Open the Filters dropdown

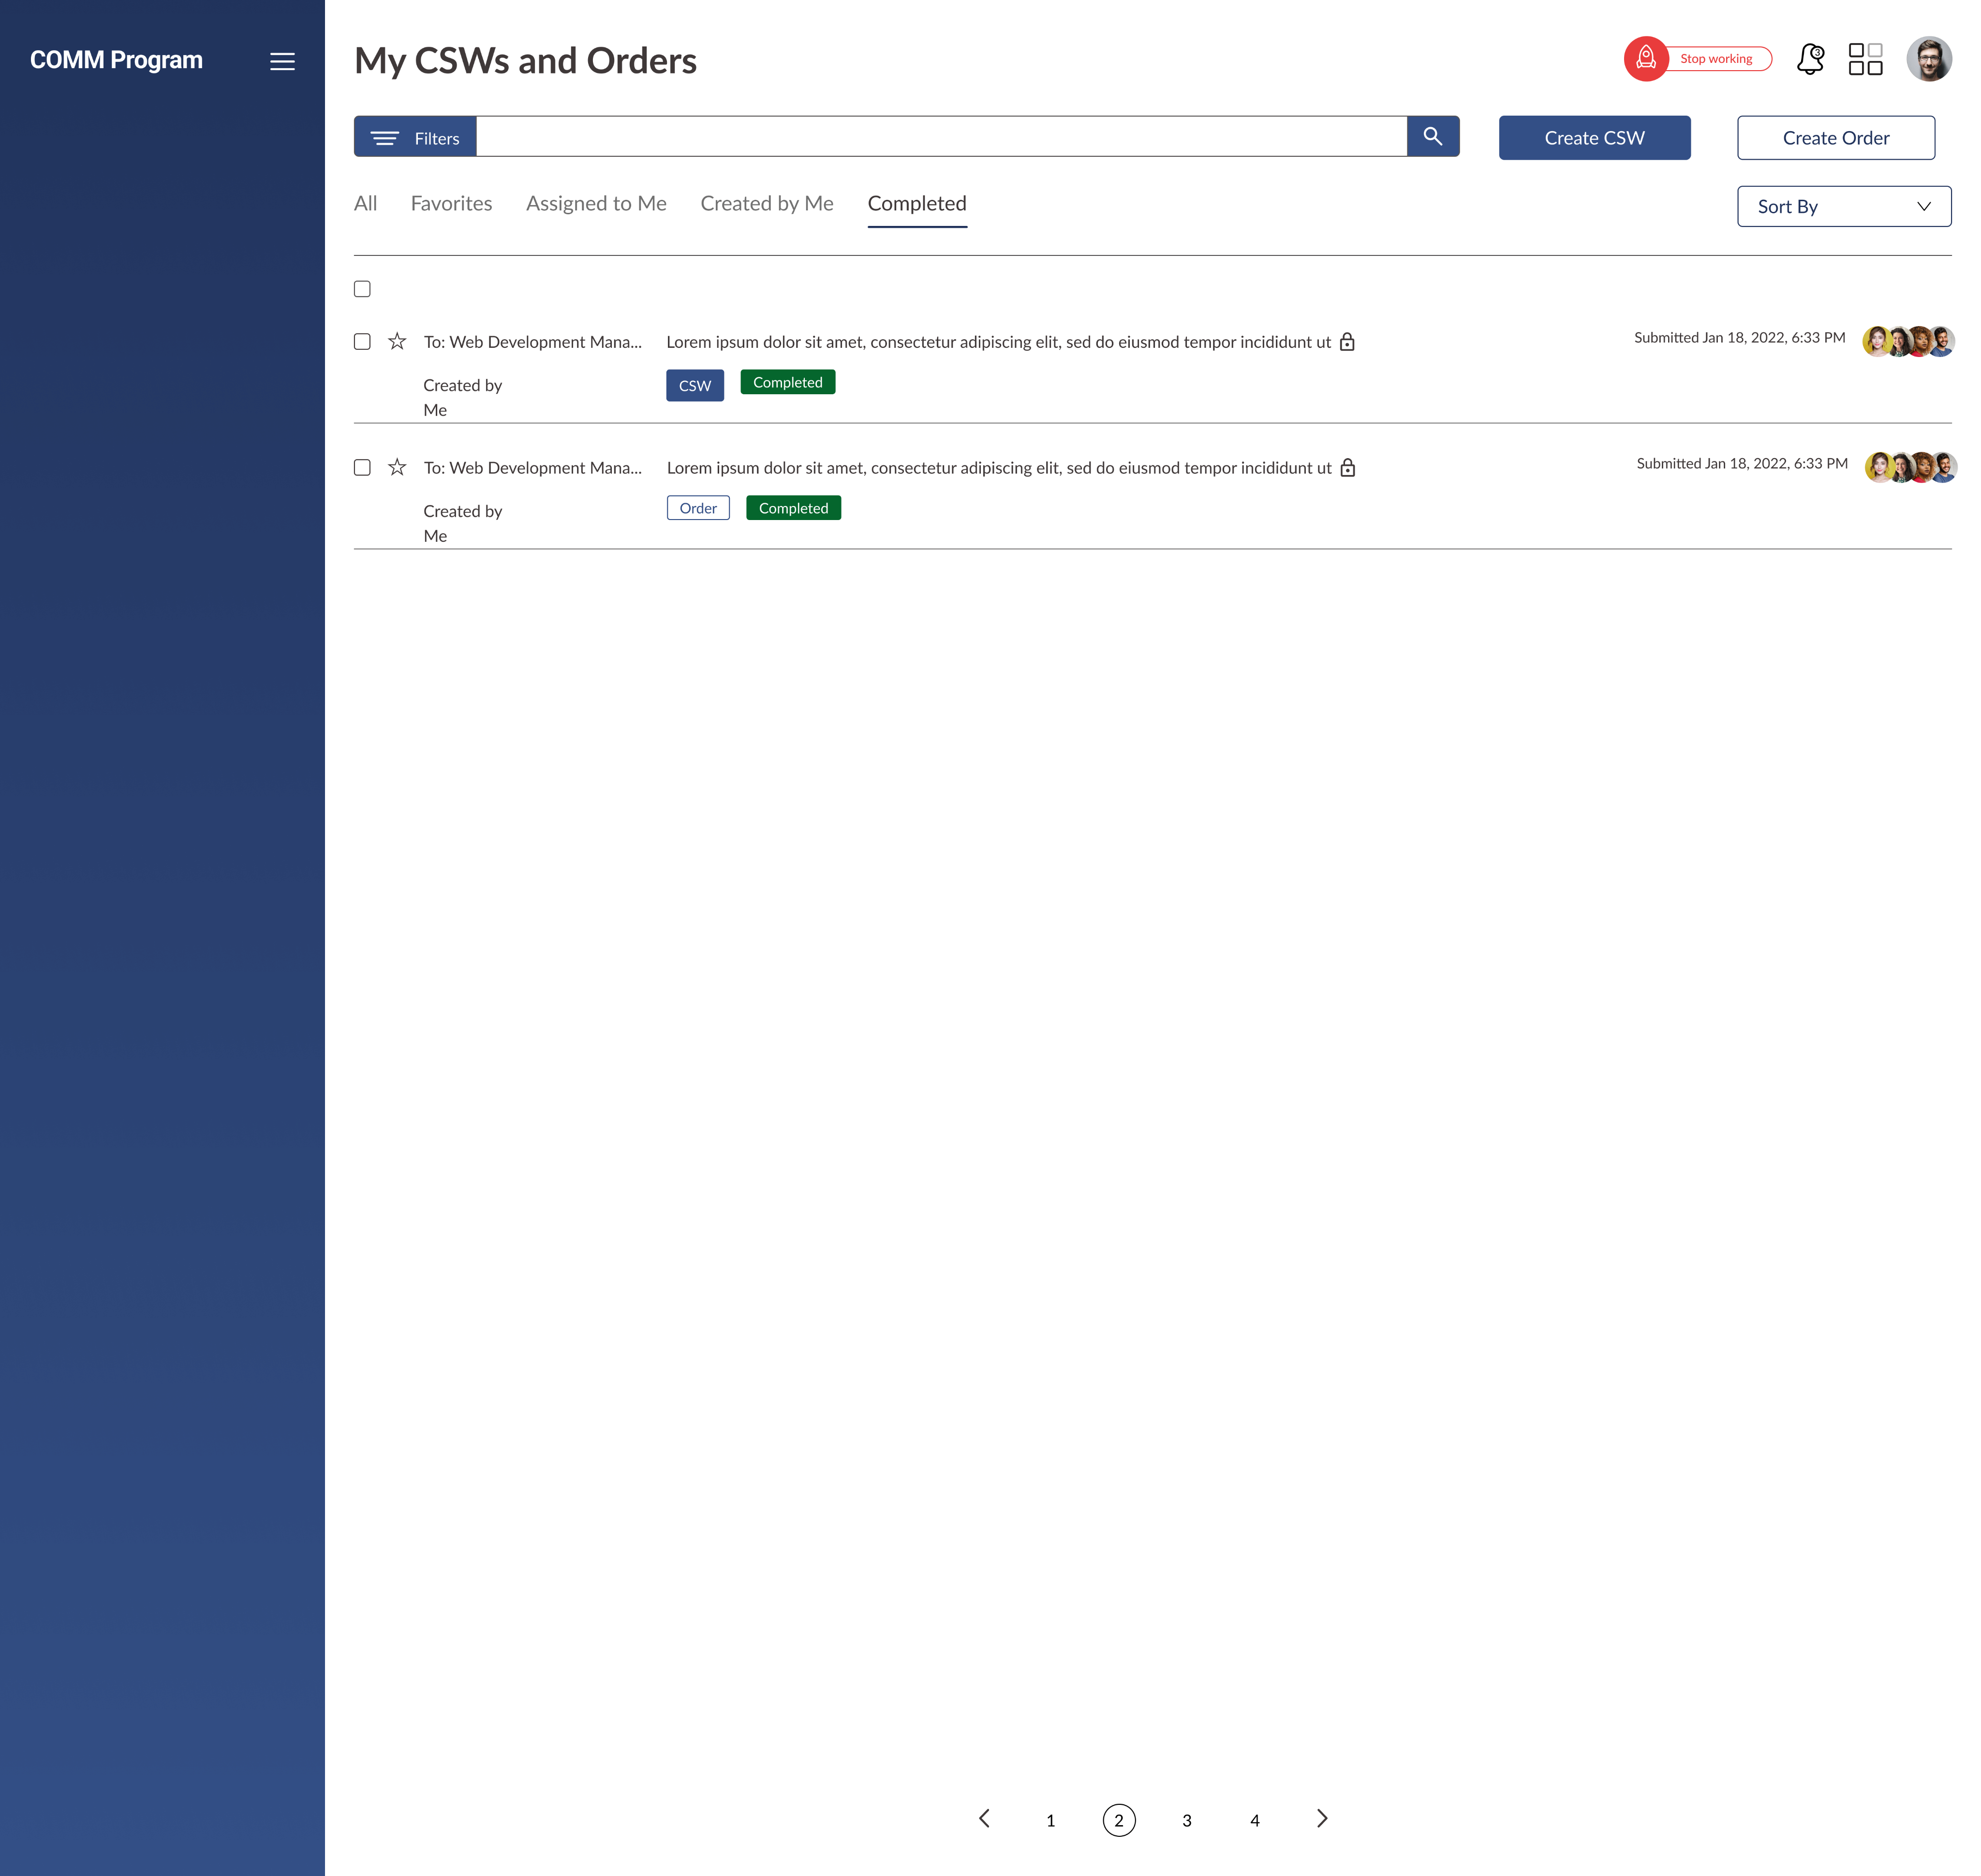pos(415,137)
